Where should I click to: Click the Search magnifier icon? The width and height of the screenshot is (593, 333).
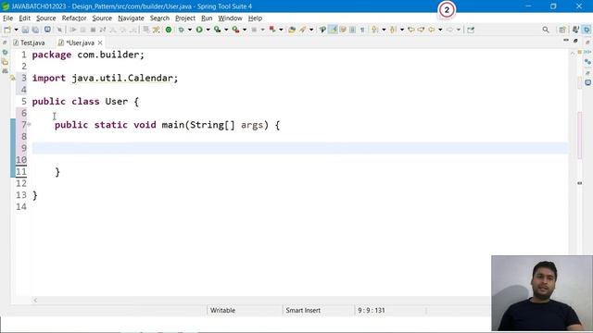pyautogui.click(x=546, y=30)
